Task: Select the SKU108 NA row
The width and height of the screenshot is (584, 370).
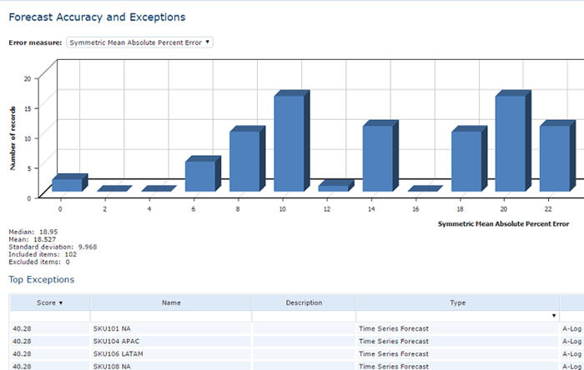Action: coord(297,366)
